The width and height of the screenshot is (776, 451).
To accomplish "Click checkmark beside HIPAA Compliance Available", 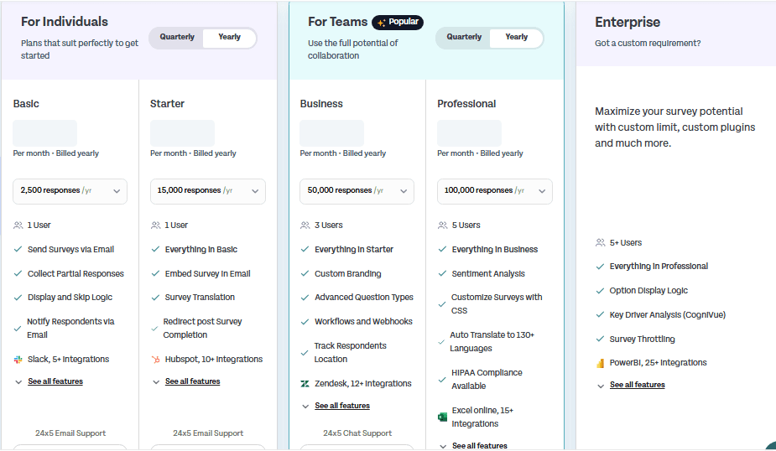I will [x=442, y=380].
